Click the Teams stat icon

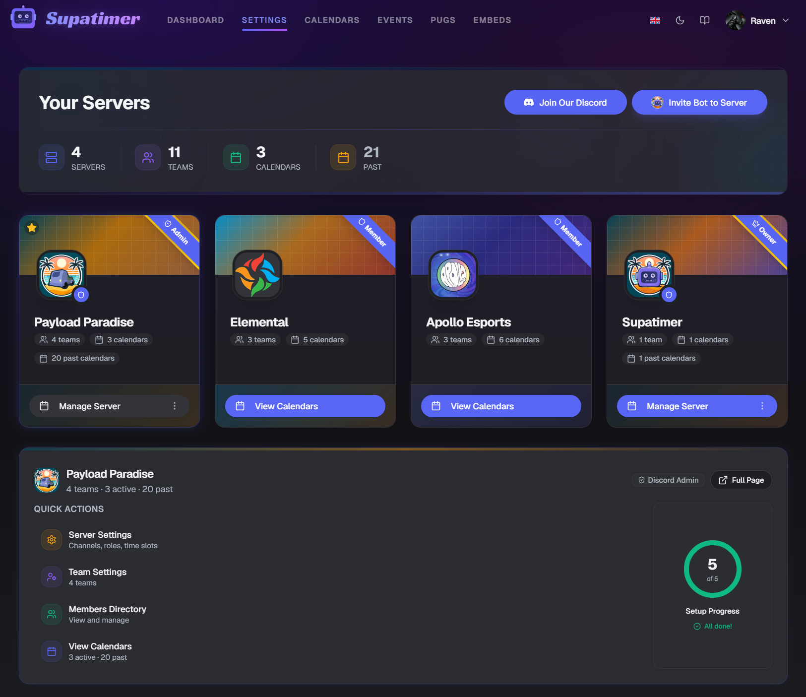[148, 157]
